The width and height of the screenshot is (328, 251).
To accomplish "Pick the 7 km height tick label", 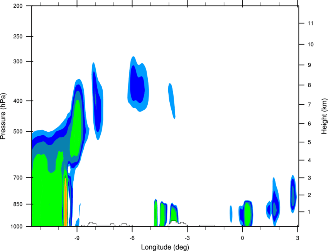I will tap(309, 105).
